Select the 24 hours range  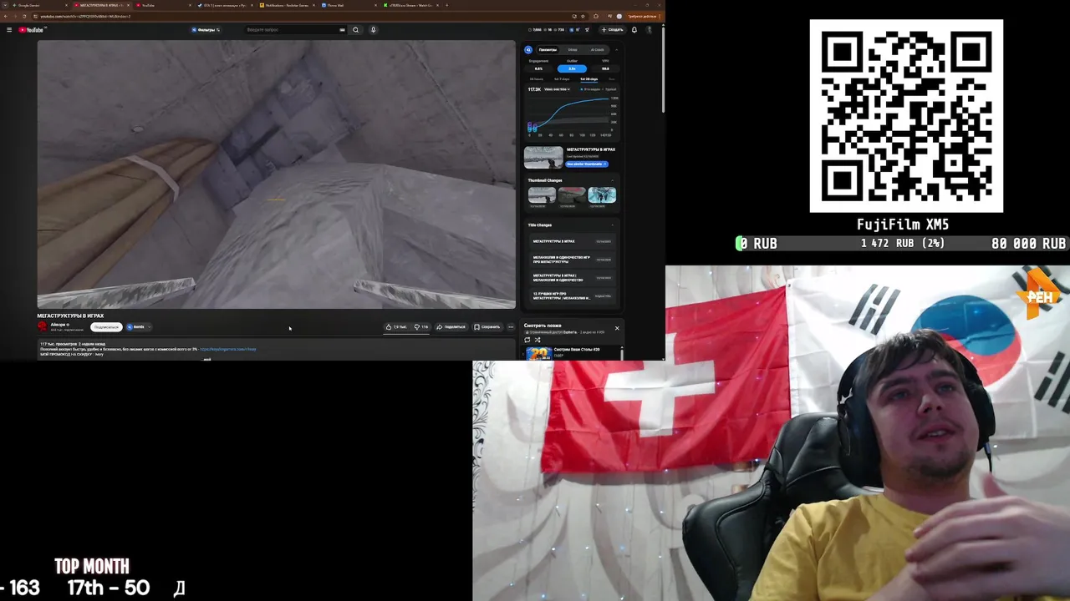point(537,79)
